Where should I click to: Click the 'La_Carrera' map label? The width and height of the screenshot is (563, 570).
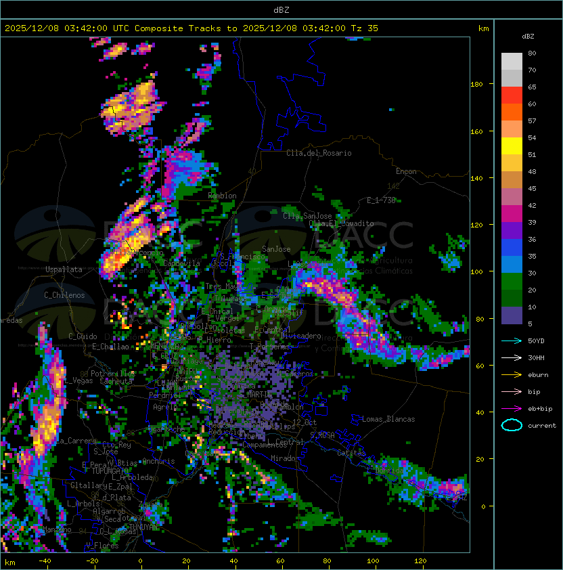pyautogui.click(x=76, y=441)
